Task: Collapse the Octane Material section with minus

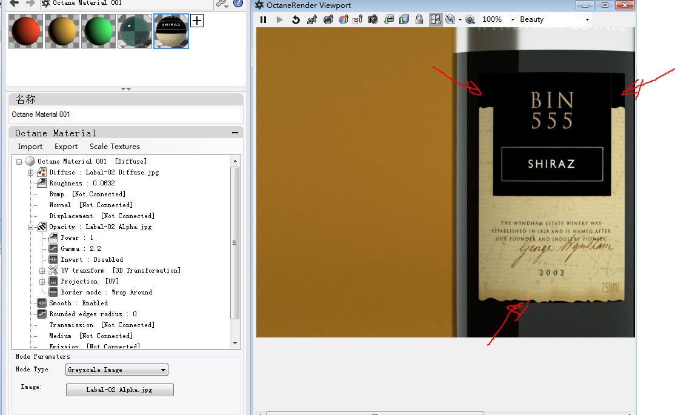Action: 235,133
